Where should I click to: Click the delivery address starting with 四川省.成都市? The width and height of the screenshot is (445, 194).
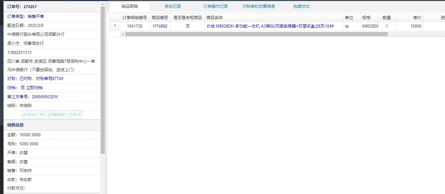[x=51, y=65]
